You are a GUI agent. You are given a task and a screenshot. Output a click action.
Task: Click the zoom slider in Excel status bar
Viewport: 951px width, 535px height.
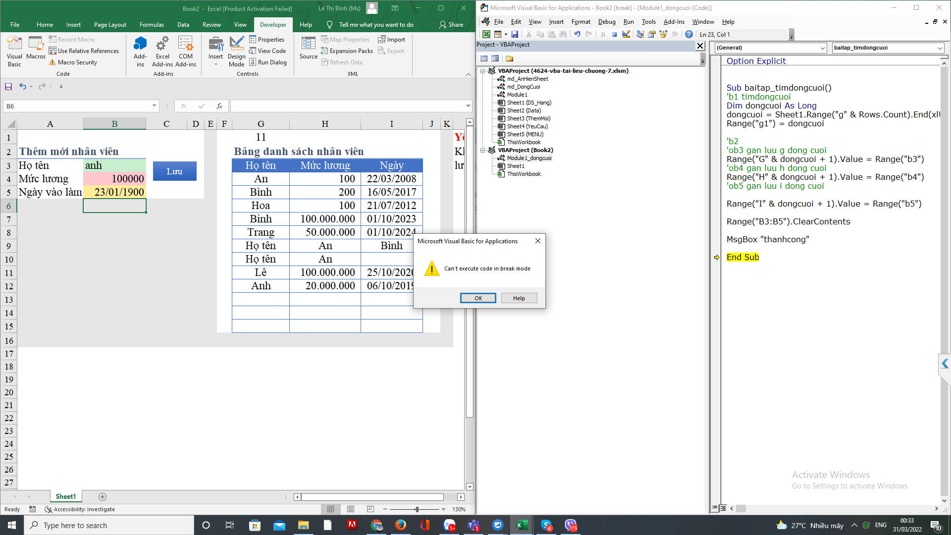(x=417, y=509)
